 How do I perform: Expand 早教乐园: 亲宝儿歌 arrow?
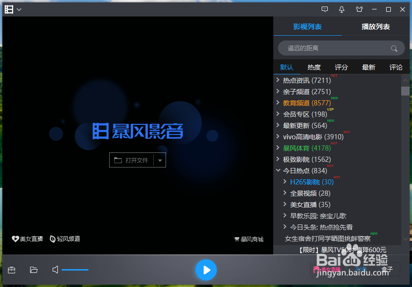(285, 215)
